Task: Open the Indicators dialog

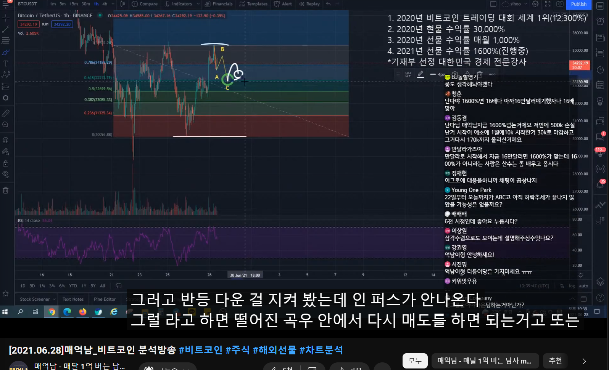Action: (x=178, y=4)
